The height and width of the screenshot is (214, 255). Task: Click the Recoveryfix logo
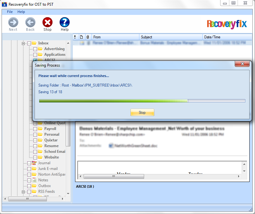[x=227, y=24]
